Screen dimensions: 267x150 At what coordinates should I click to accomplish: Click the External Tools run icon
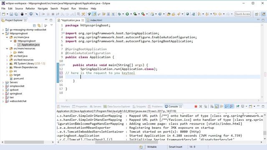click(x=143, y=14)
